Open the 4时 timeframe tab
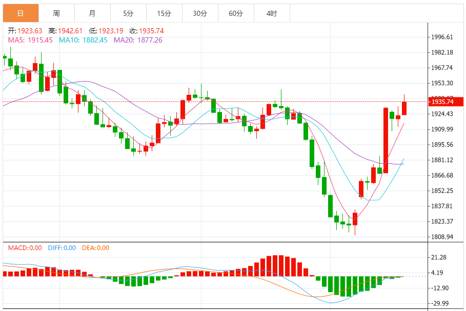 coord(272,13)
